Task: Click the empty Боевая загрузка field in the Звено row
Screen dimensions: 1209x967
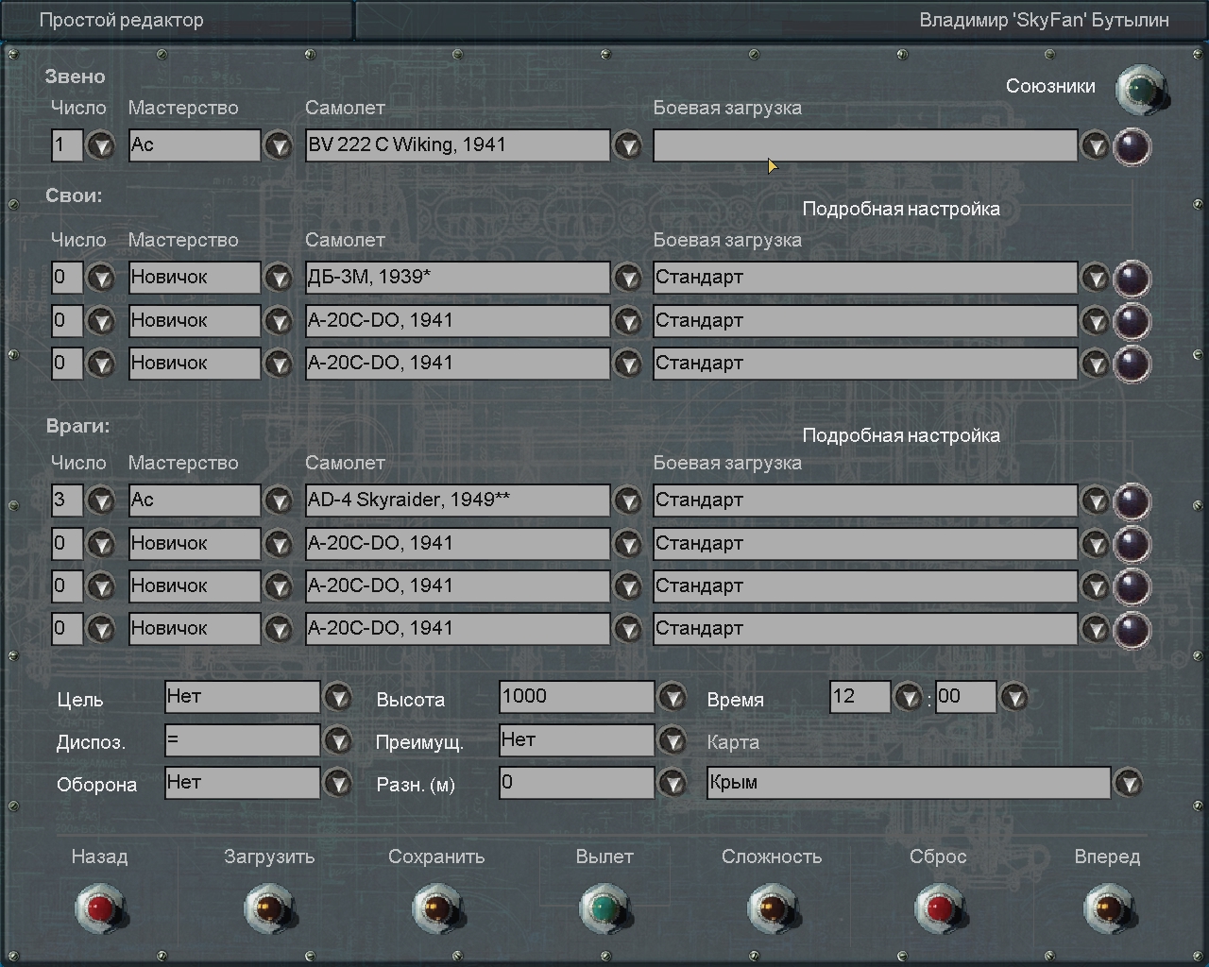Action: point(865,145)
